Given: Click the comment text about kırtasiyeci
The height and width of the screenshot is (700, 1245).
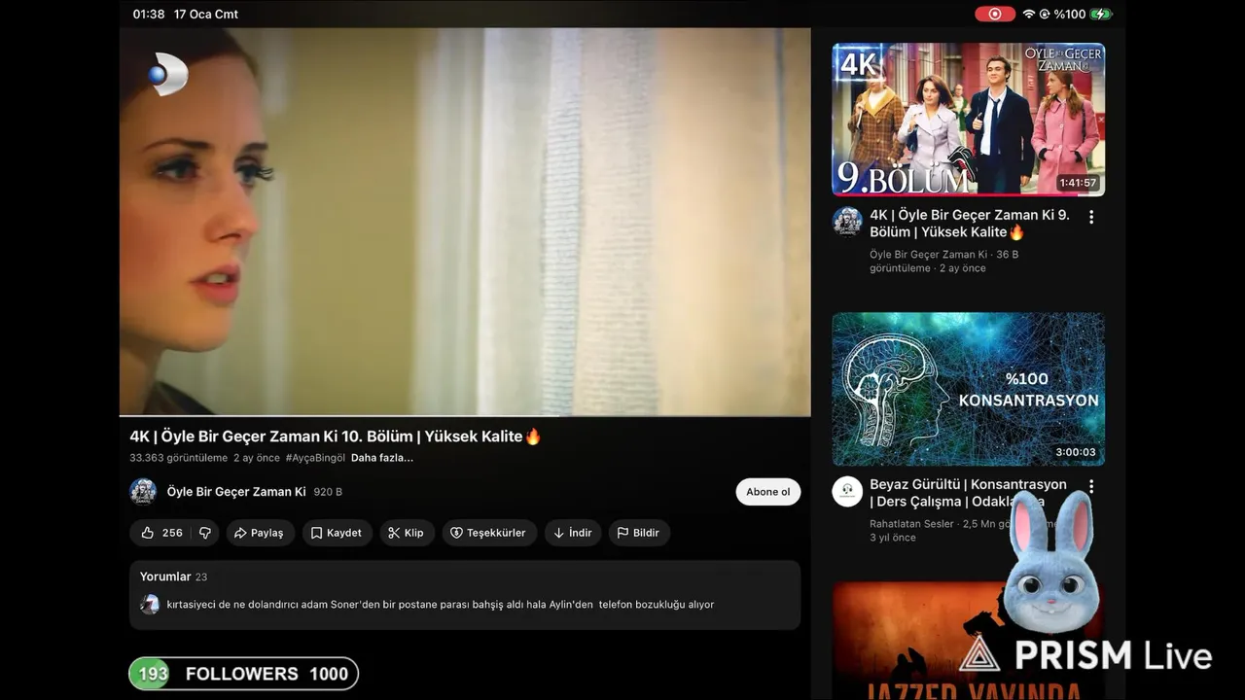Looking at the screenshot, I should (441, 605).
